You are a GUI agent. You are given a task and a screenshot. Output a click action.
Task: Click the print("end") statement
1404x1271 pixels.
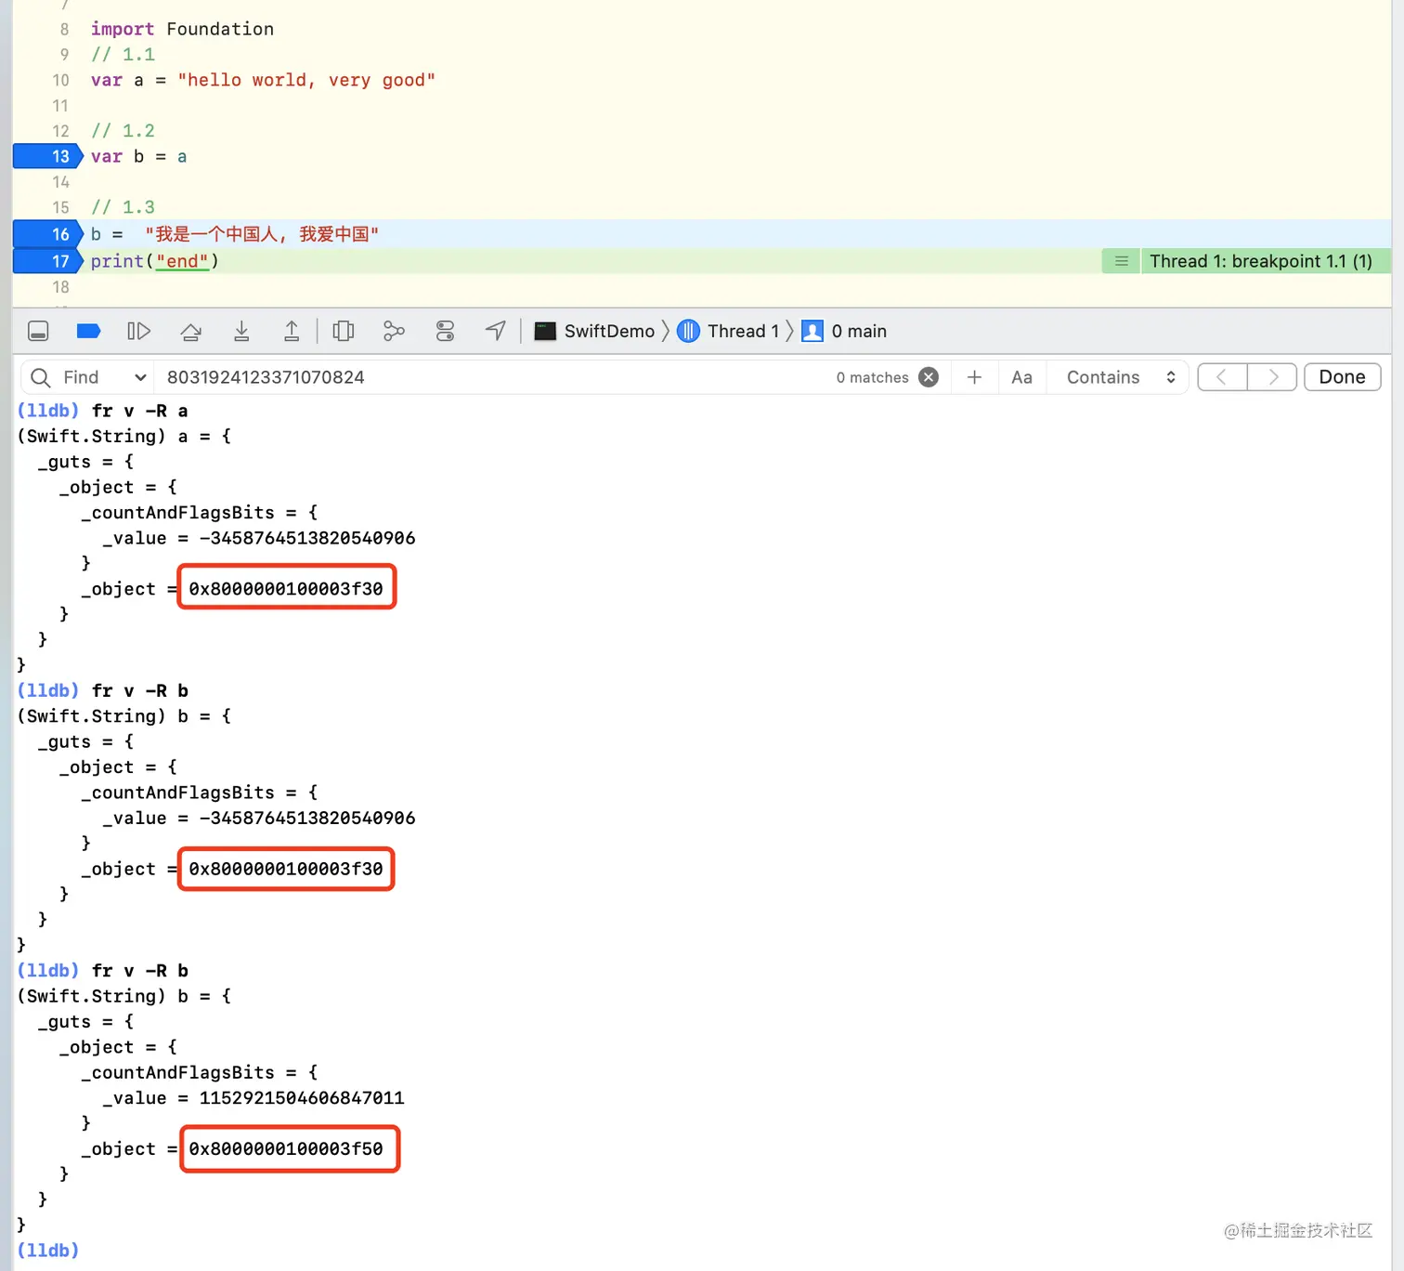(154, 261)
